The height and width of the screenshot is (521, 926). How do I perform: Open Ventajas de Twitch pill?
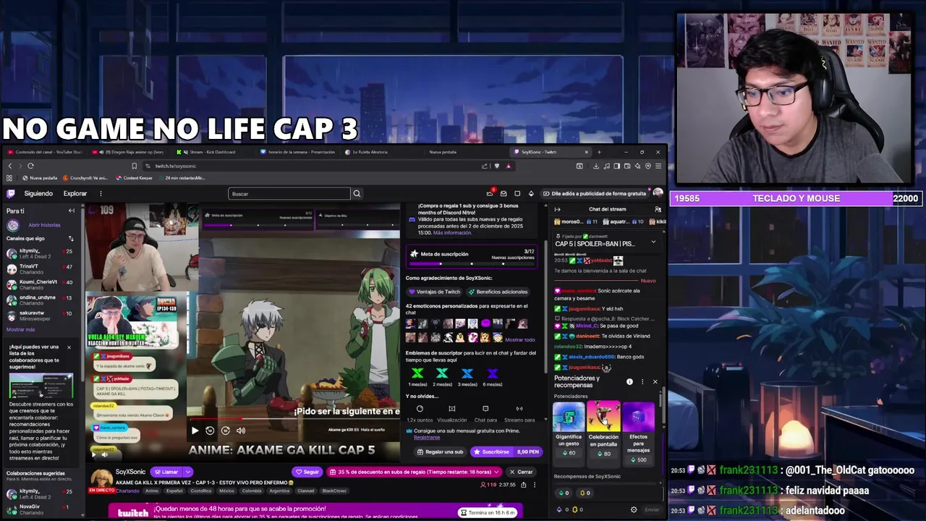pyautogui.click(x=435, y=292)
